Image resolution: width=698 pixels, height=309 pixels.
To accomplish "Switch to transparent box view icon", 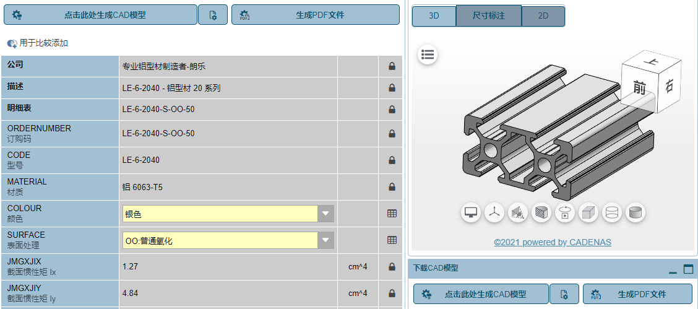I will point(588,212).
